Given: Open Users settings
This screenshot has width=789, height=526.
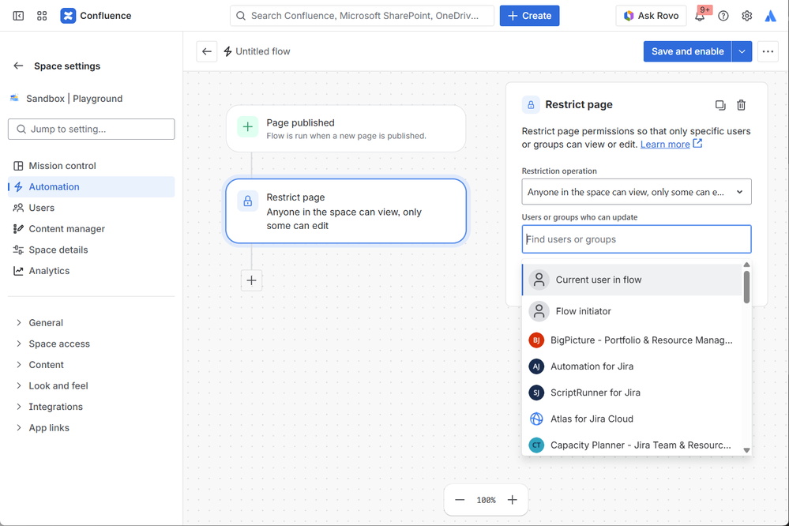Looking at the screenshot, I should (91, 208).
